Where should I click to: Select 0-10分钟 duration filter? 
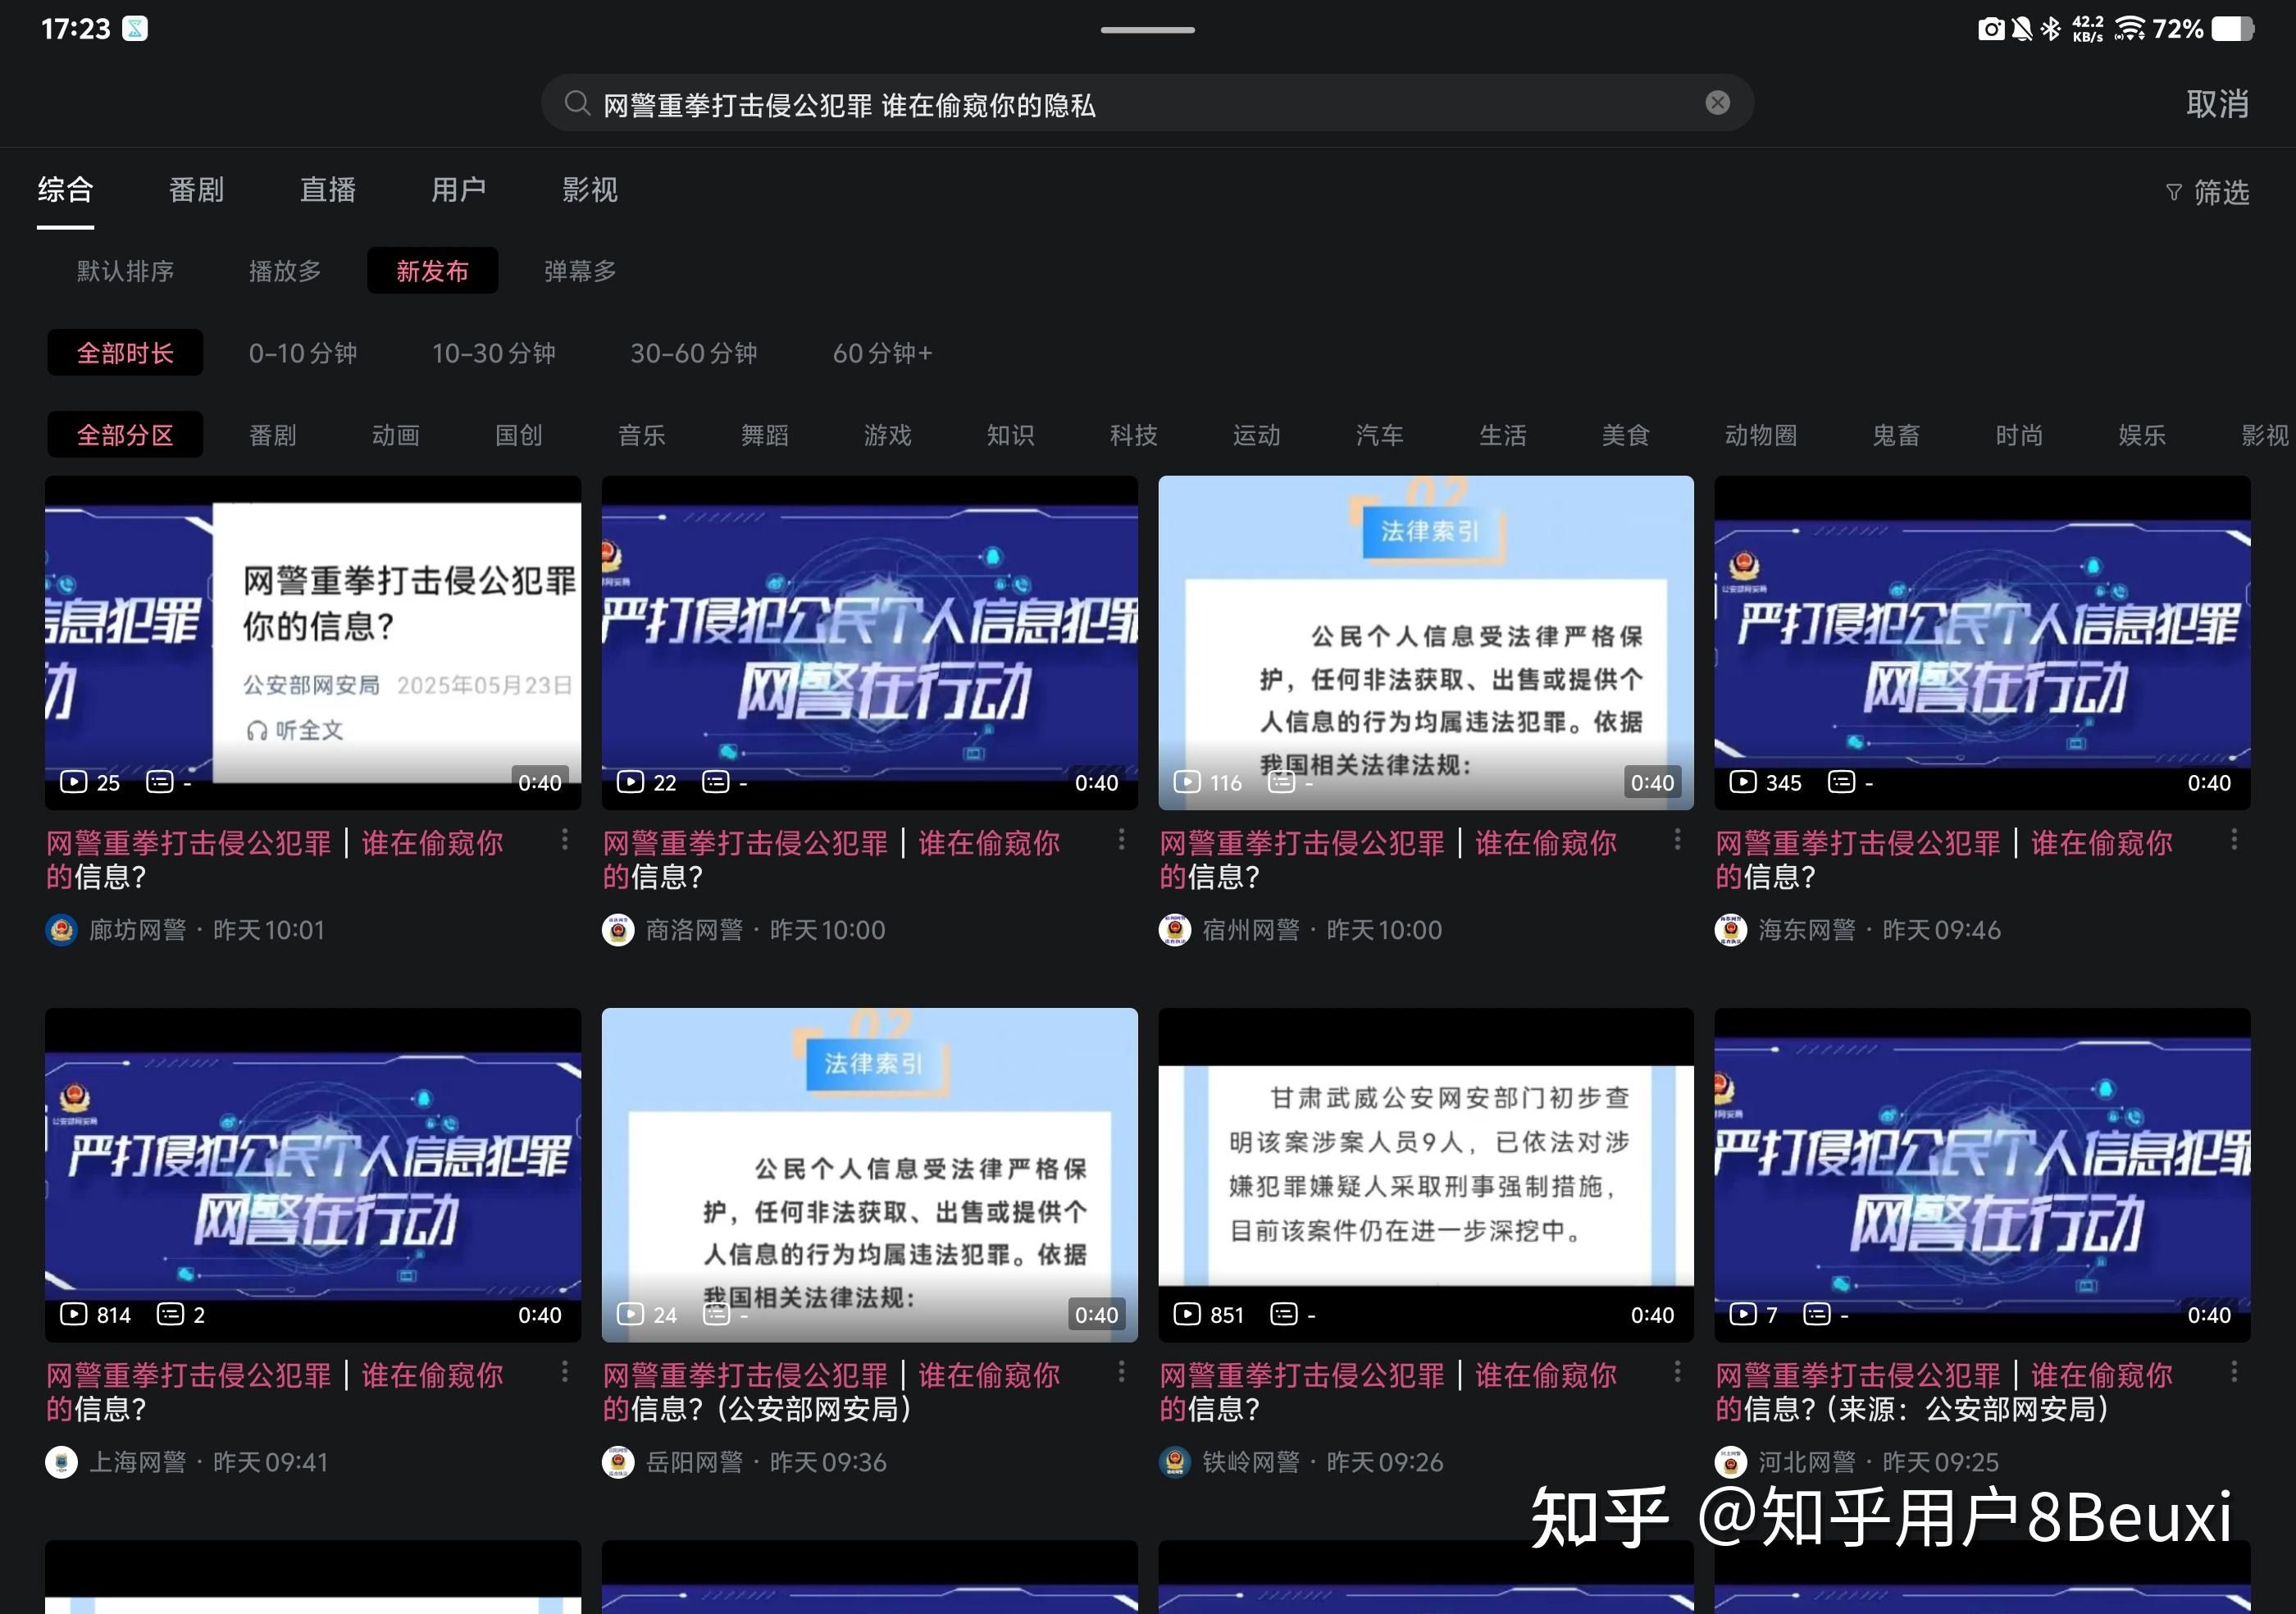pyautogui.click(x=302, y=353)
